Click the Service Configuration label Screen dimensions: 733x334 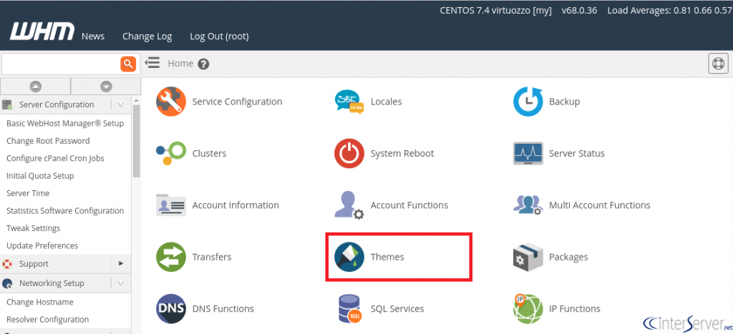pyautogui.click(x=237, y=102)
